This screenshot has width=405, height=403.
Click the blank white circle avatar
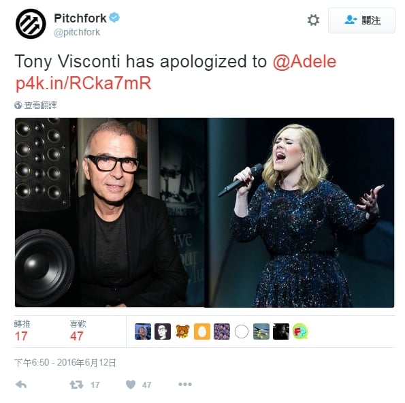(242, 332)
